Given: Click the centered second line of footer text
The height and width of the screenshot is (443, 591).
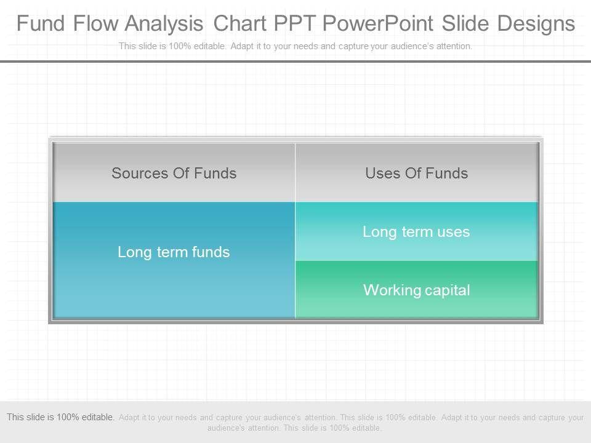Looking at the screenshot, I should [295, 428].
